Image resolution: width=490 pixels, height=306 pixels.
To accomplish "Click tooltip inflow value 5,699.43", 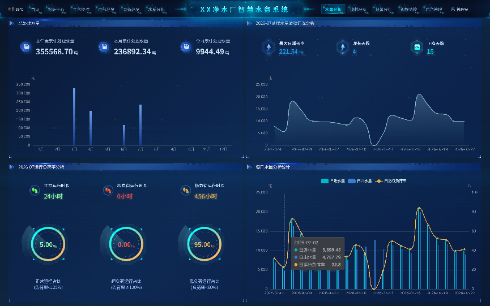I will tap(331, 250).
